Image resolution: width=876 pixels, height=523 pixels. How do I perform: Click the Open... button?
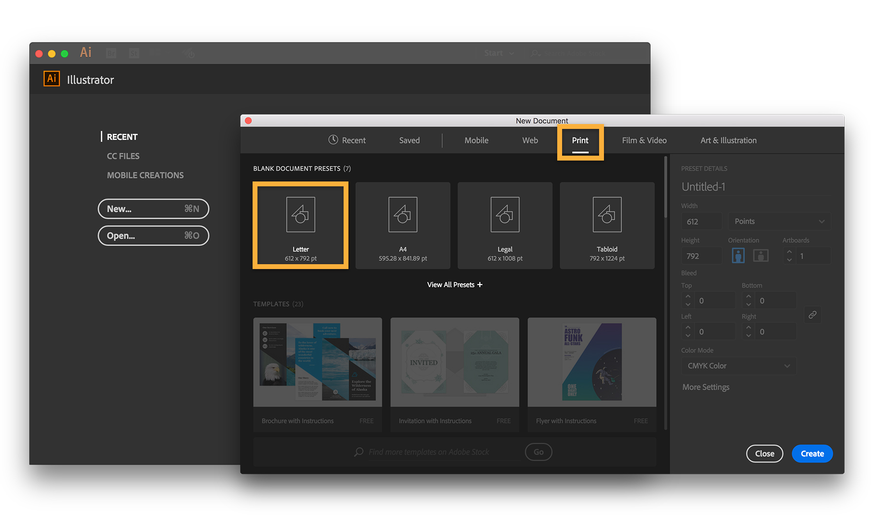[153, 235]
